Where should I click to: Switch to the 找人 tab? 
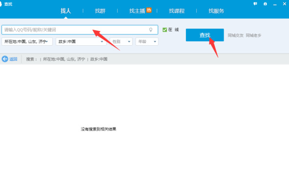click(65, 11)
